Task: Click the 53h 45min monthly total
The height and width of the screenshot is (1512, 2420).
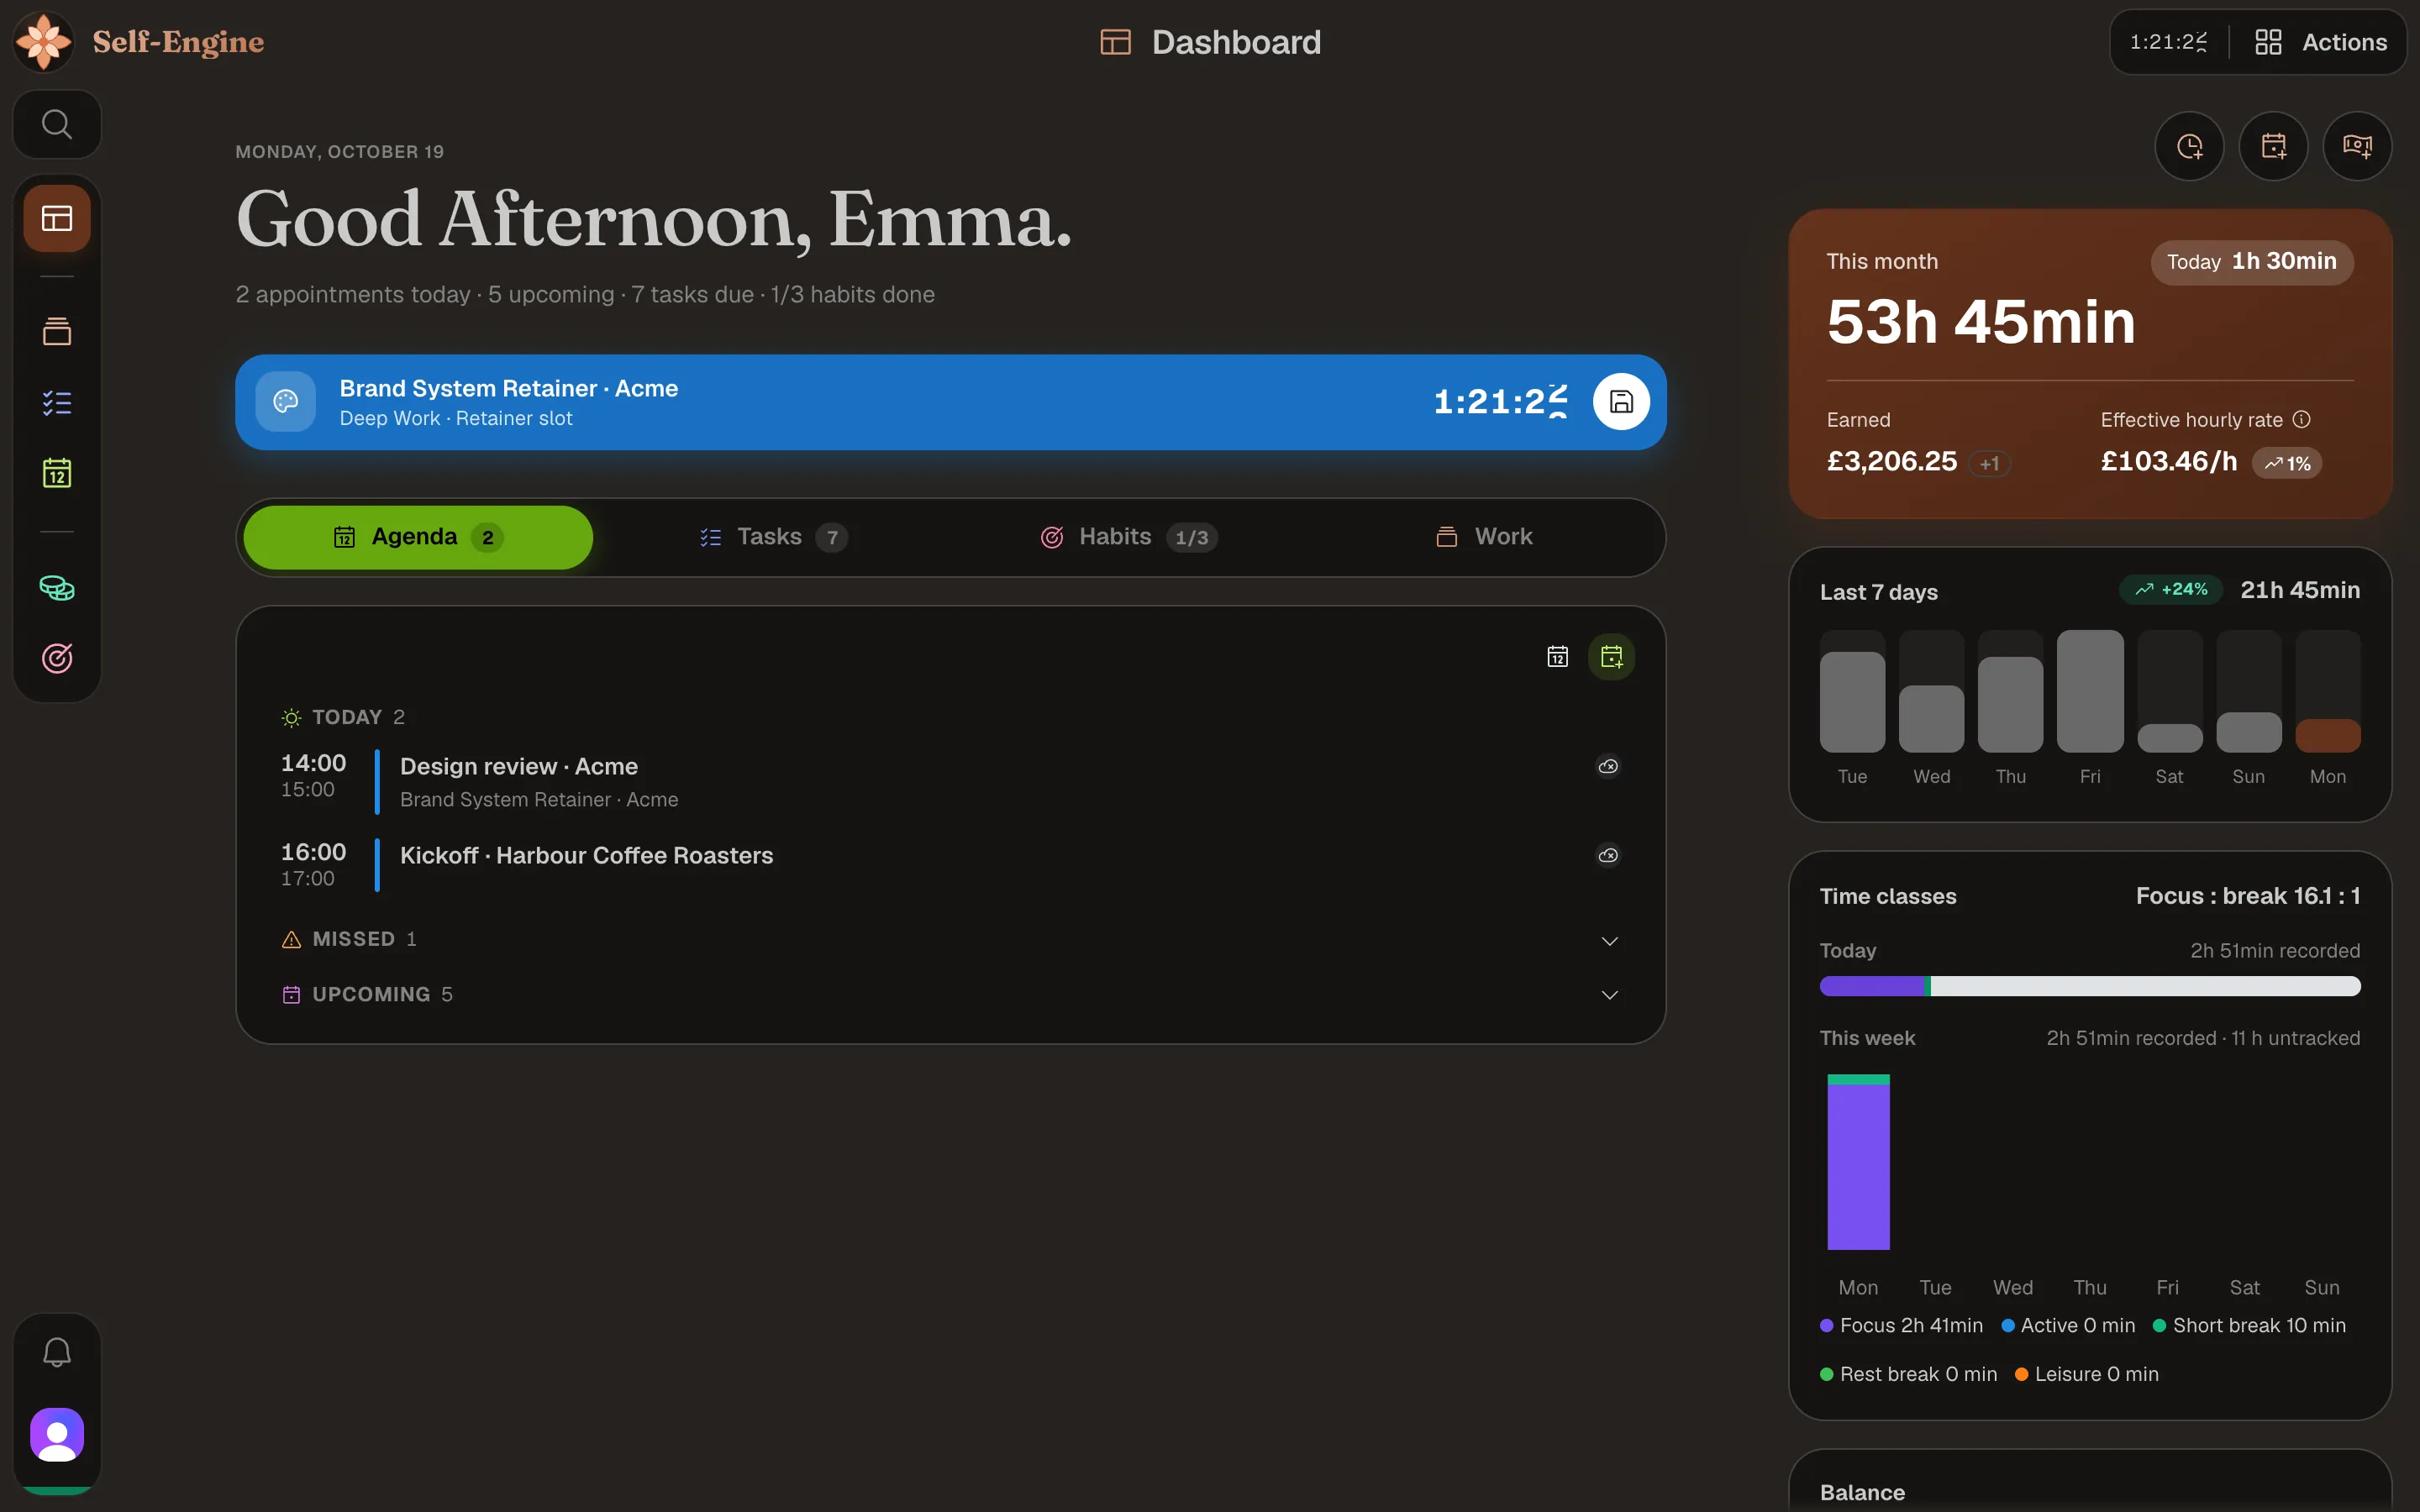Action: click(x=1980, y=322)
